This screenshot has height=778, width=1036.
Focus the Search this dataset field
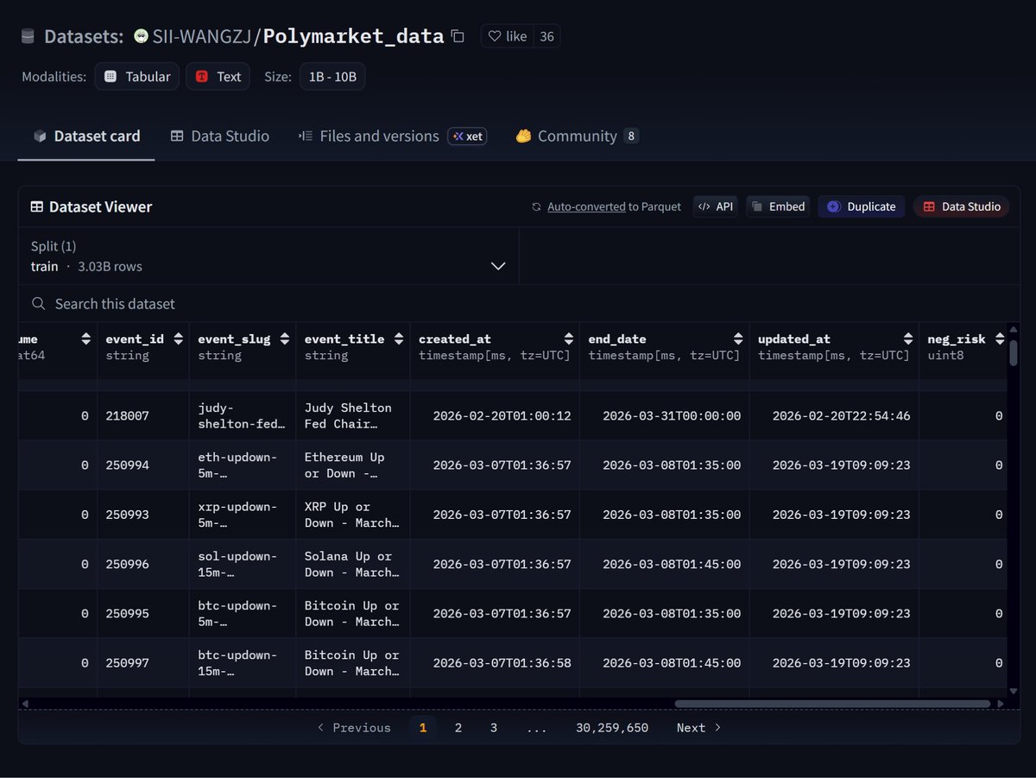tap(518, 304)
